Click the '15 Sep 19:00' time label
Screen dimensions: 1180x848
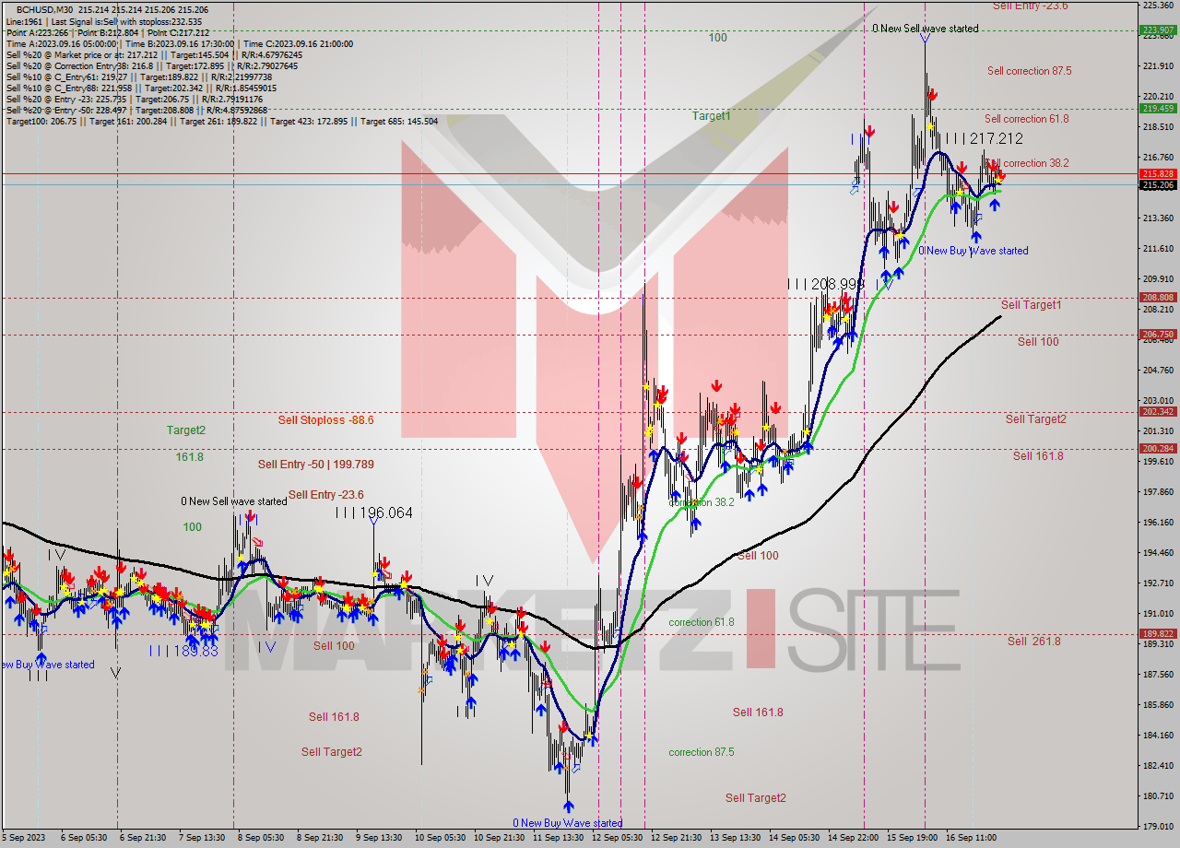pyautogui.click(x=913, y=838)
